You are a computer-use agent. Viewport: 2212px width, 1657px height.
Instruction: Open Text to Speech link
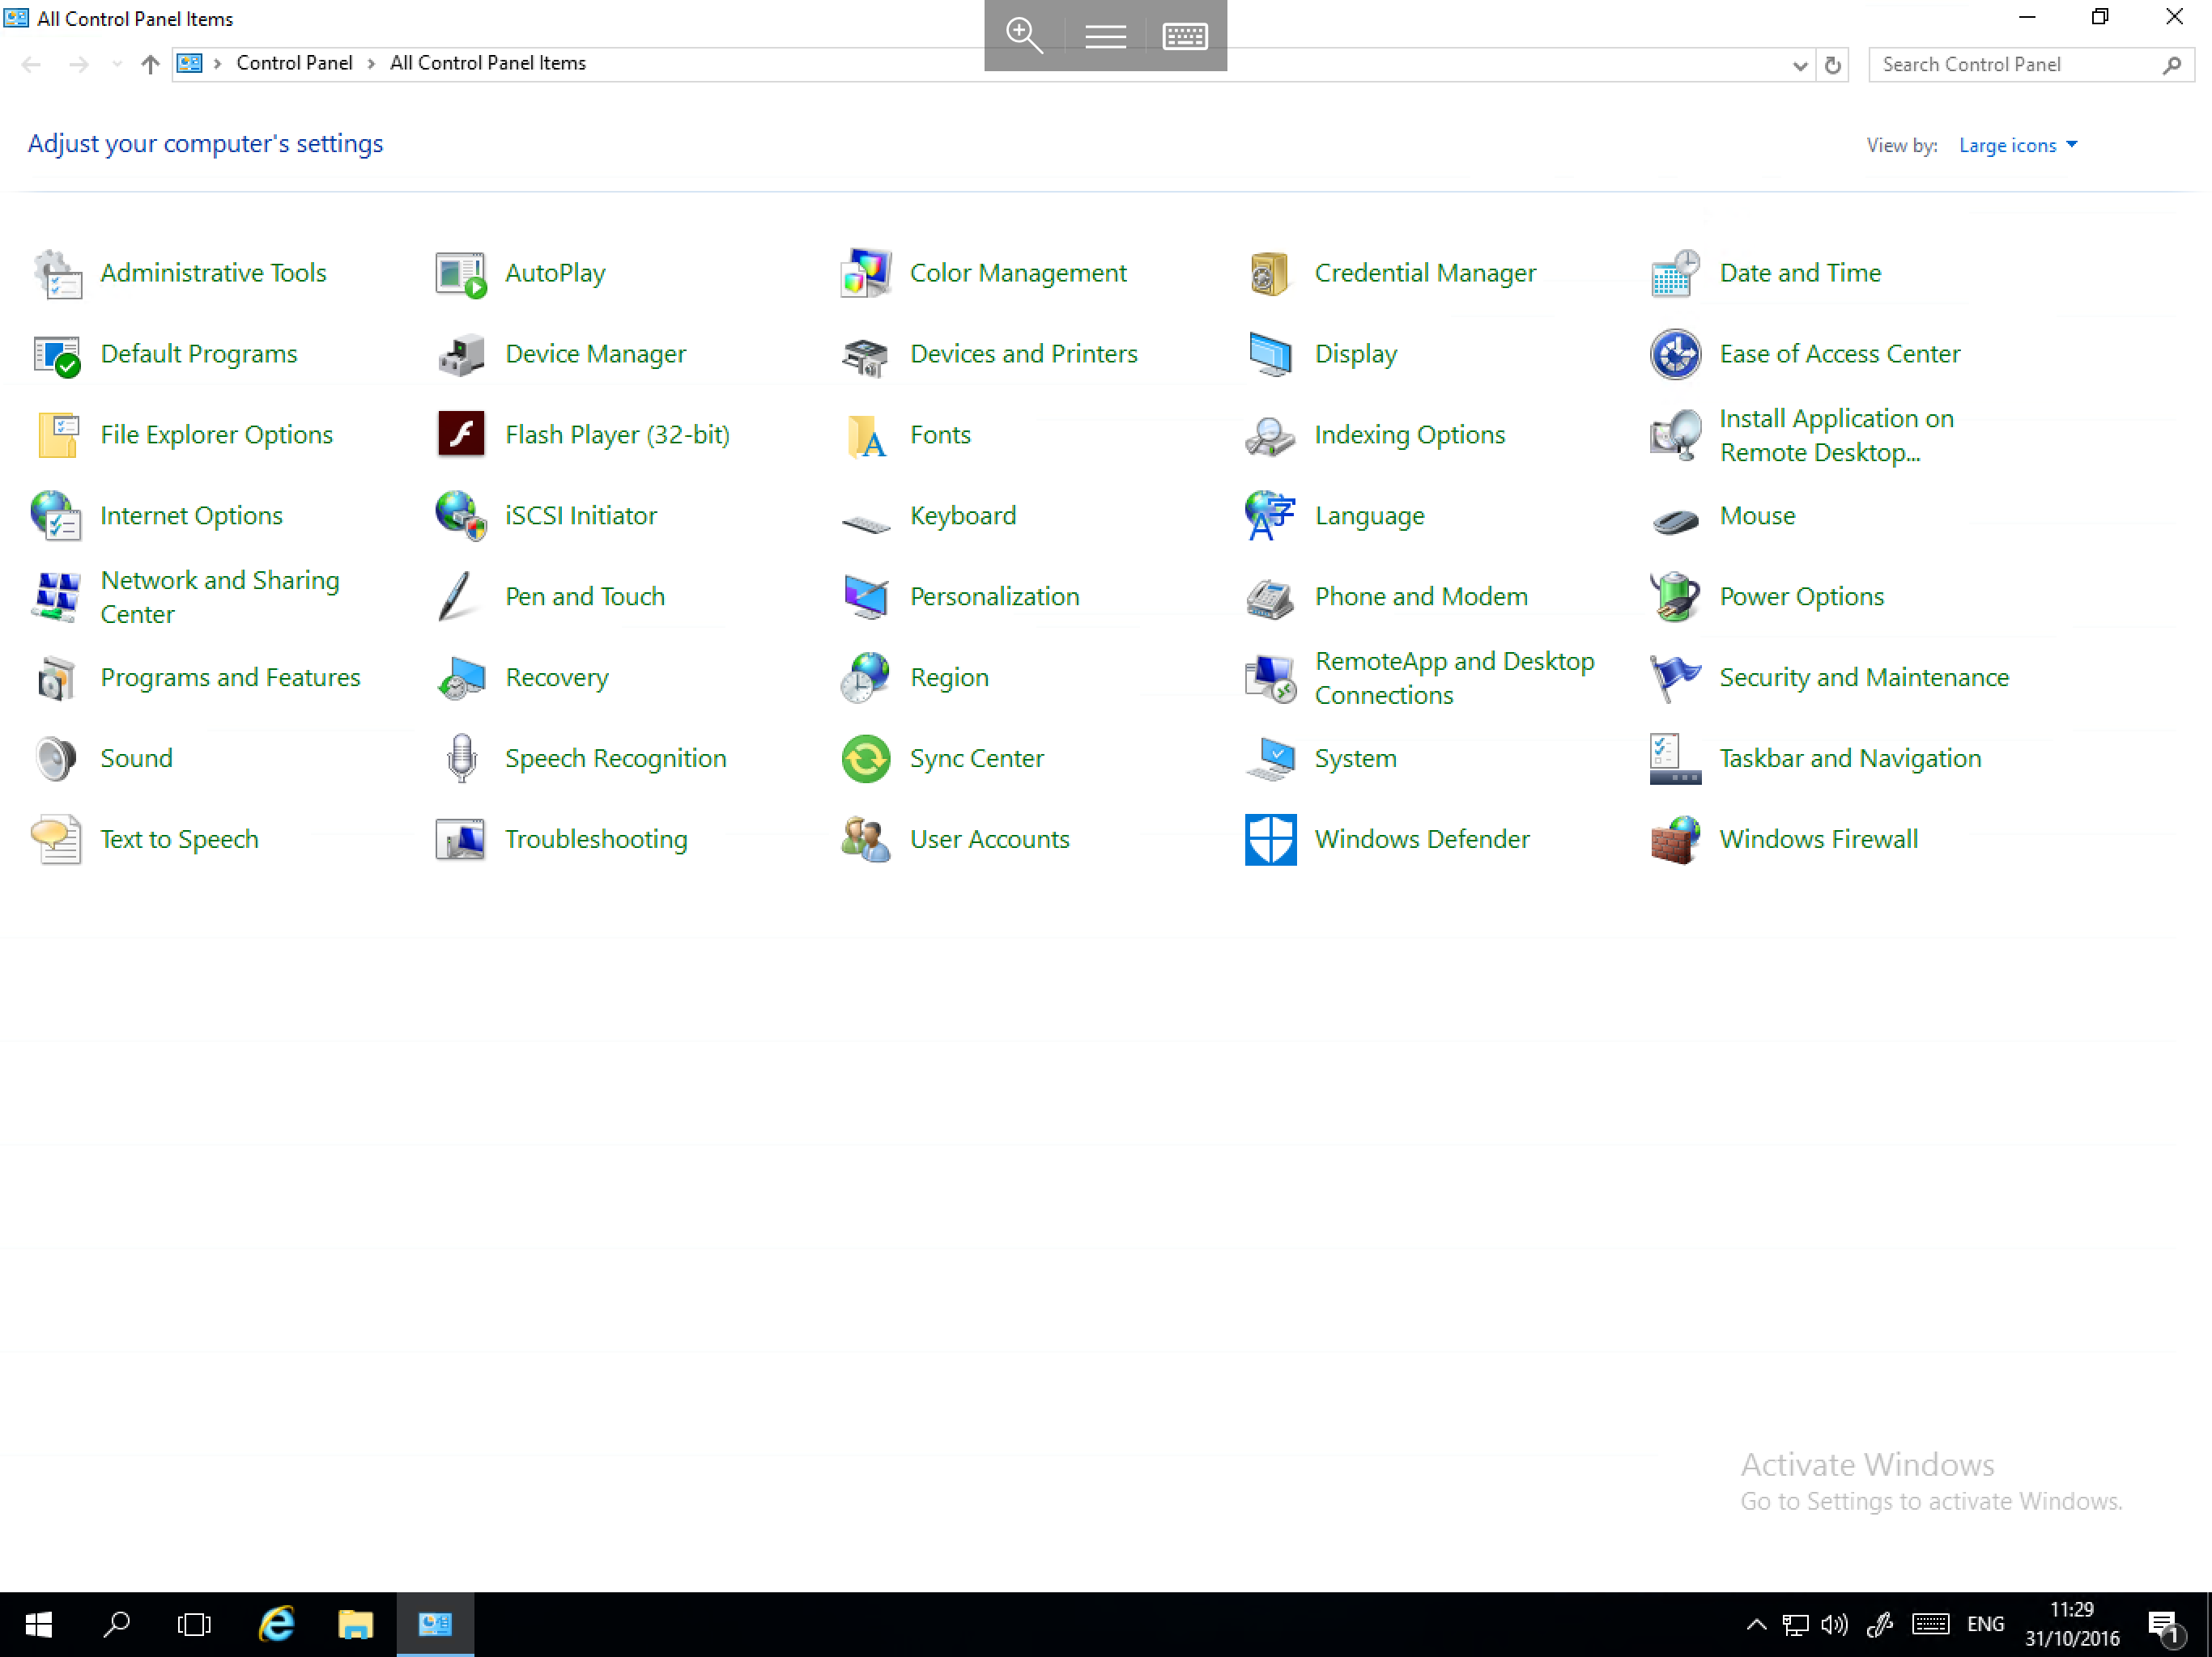(x=179, y=840)
